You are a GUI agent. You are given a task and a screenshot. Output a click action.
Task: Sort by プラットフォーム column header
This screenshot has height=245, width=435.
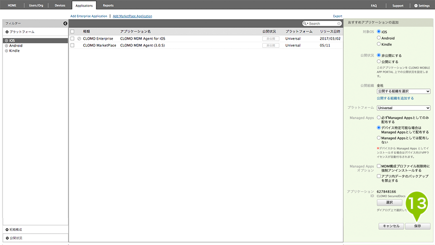coord(299,32)
